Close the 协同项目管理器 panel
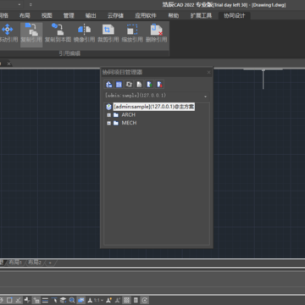 coord(208,72)
